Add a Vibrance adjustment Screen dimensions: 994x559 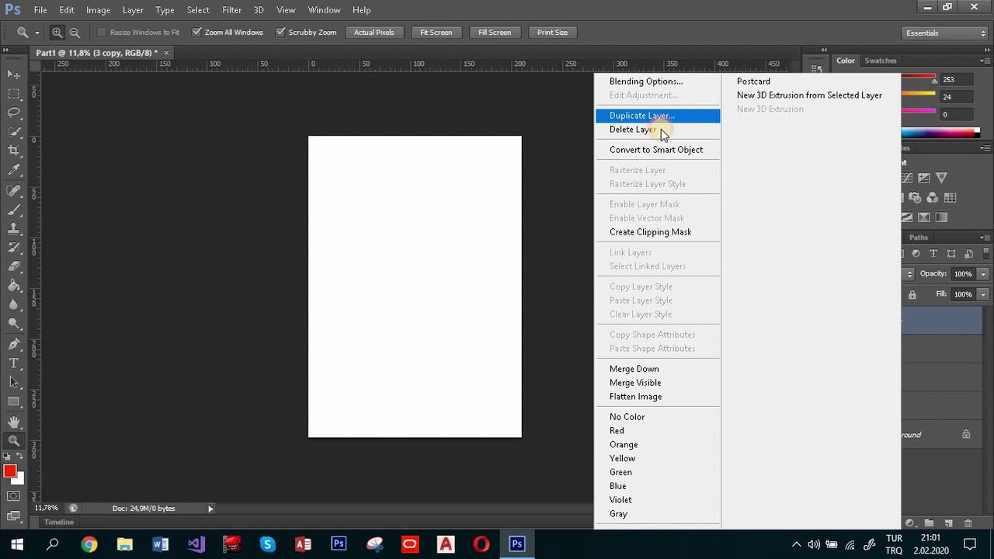pos(942,179)
